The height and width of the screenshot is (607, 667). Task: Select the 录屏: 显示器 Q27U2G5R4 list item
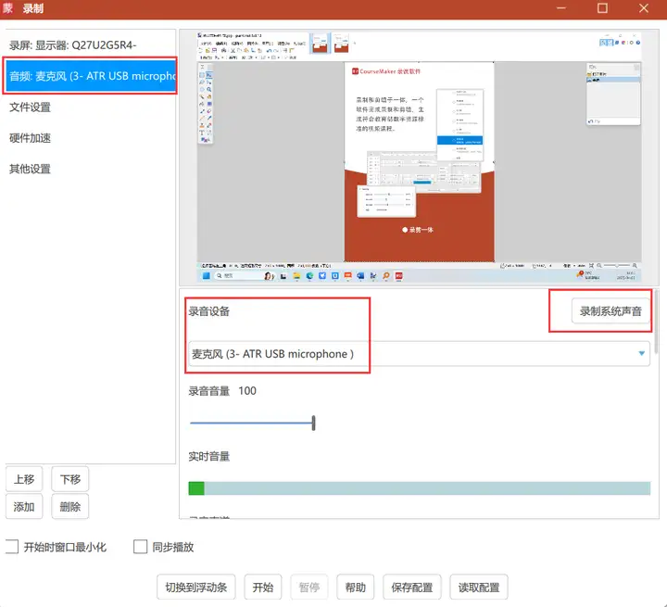click(90, 45)
